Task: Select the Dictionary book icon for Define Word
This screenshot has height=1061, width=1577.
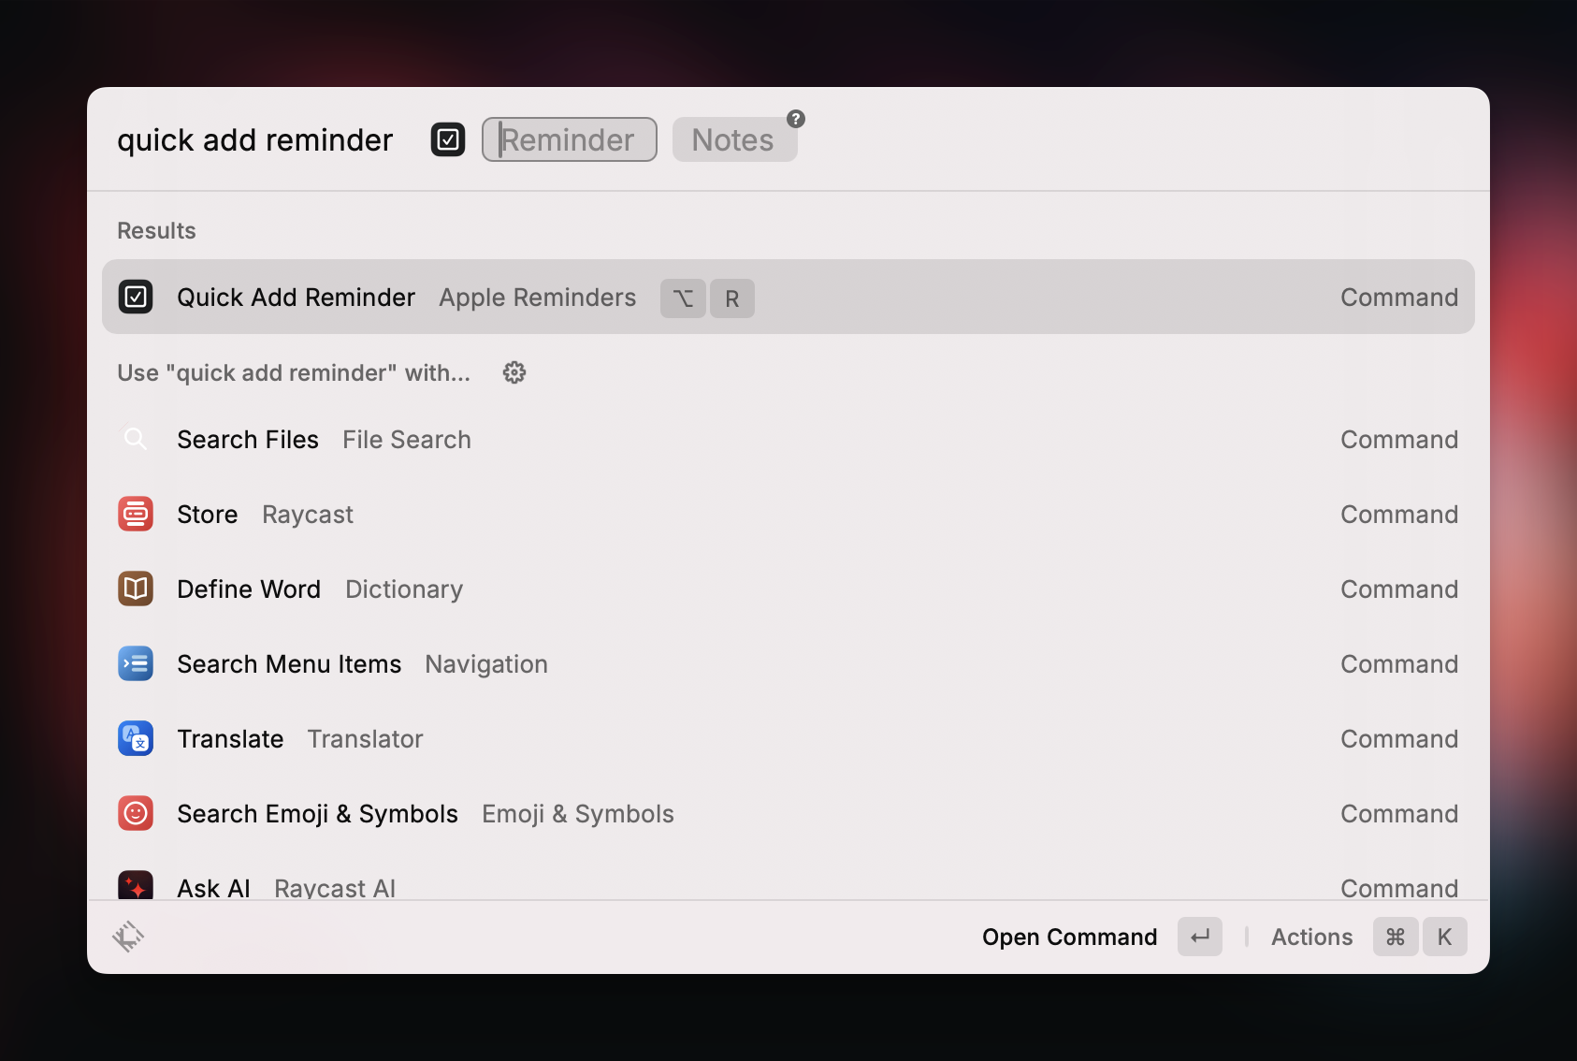Action: click(136, 589)
